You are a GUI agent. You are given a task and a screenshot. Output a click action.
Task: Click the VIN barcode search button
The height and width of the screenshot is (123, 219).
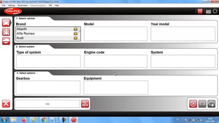pyautogui.click(x=85, y=104)
